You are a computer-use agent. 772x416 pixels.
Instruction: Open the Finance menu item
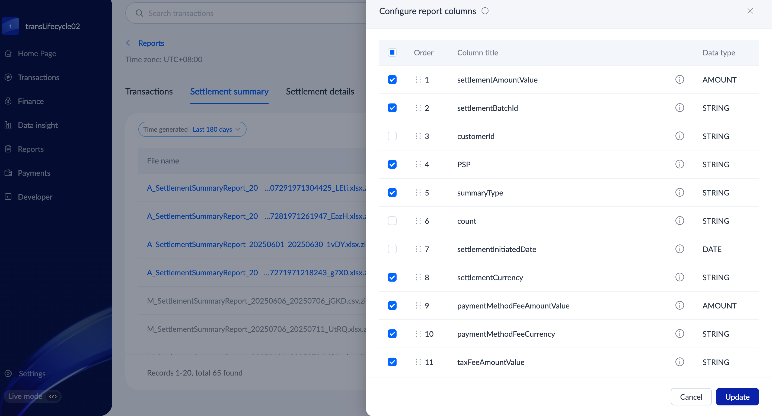(x=31, y=101)
